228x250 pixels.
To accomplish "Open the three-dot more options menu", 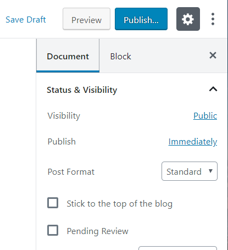I will click(x=213, y=19).
